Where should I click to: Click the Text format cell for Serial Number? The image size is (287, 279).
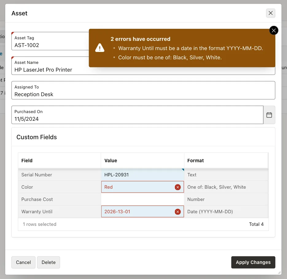coord(226,175)
